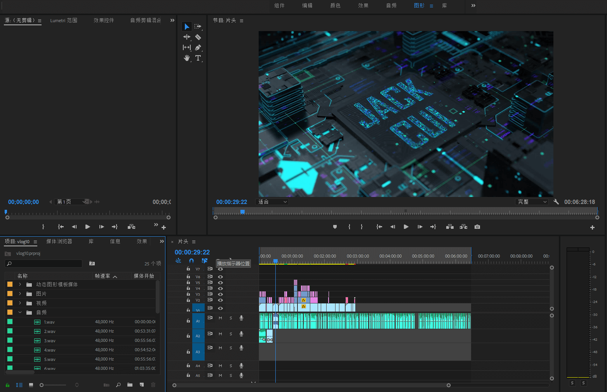
Task: Switch to 音频 workspace
Action: pyautogui.click(x=391, y=5)
